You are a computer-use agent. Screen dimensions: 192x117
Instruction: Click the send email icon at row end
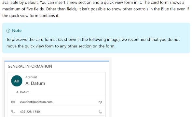click(100, 102)
